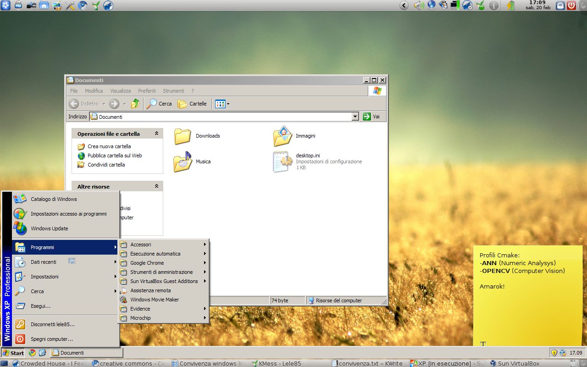Click the Google Chrome quick launch icon
587x367 pixels.
pyautogui.click(x=32, y=353)
